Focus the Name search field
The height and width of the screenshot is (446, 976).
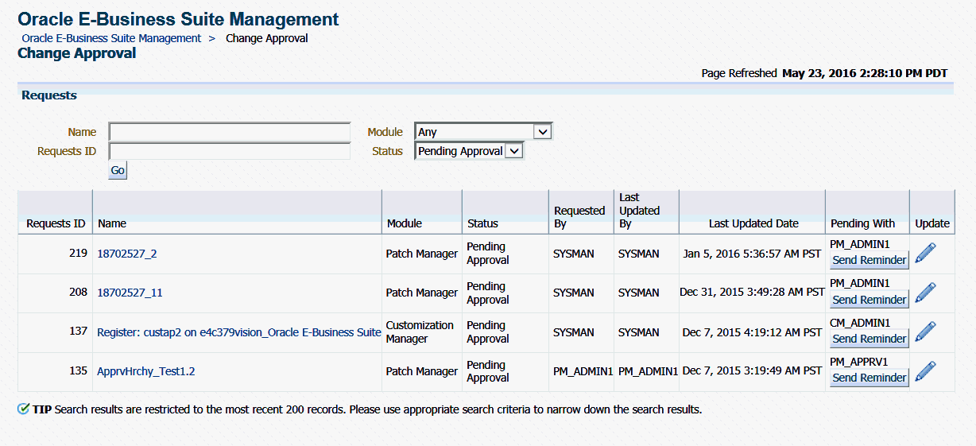coord(230,132)
